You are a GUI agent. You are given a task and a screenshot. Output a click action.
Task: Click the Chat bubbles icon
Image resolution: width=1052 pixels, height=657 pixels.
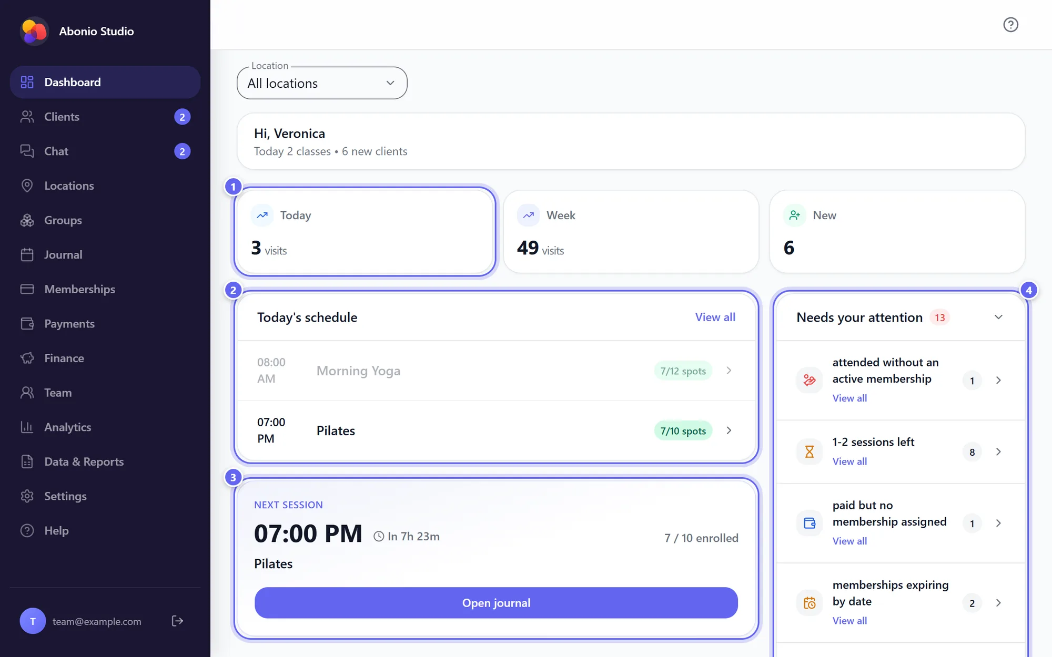click(x=27, y=151)
